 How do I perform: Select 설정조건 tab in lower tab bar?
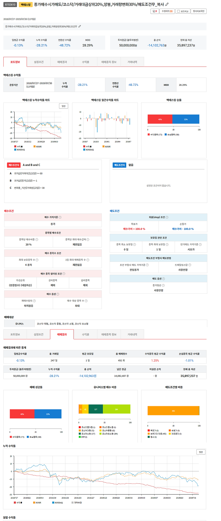coord(39,334)
